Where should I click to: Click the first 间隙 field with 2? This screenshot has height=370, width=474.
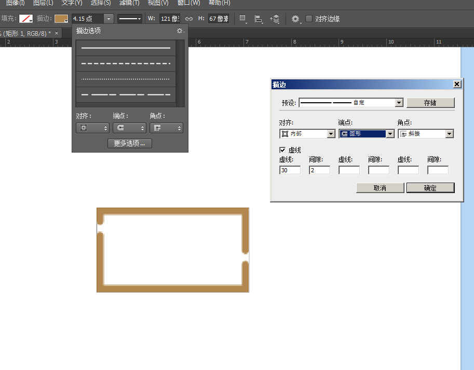319,170
